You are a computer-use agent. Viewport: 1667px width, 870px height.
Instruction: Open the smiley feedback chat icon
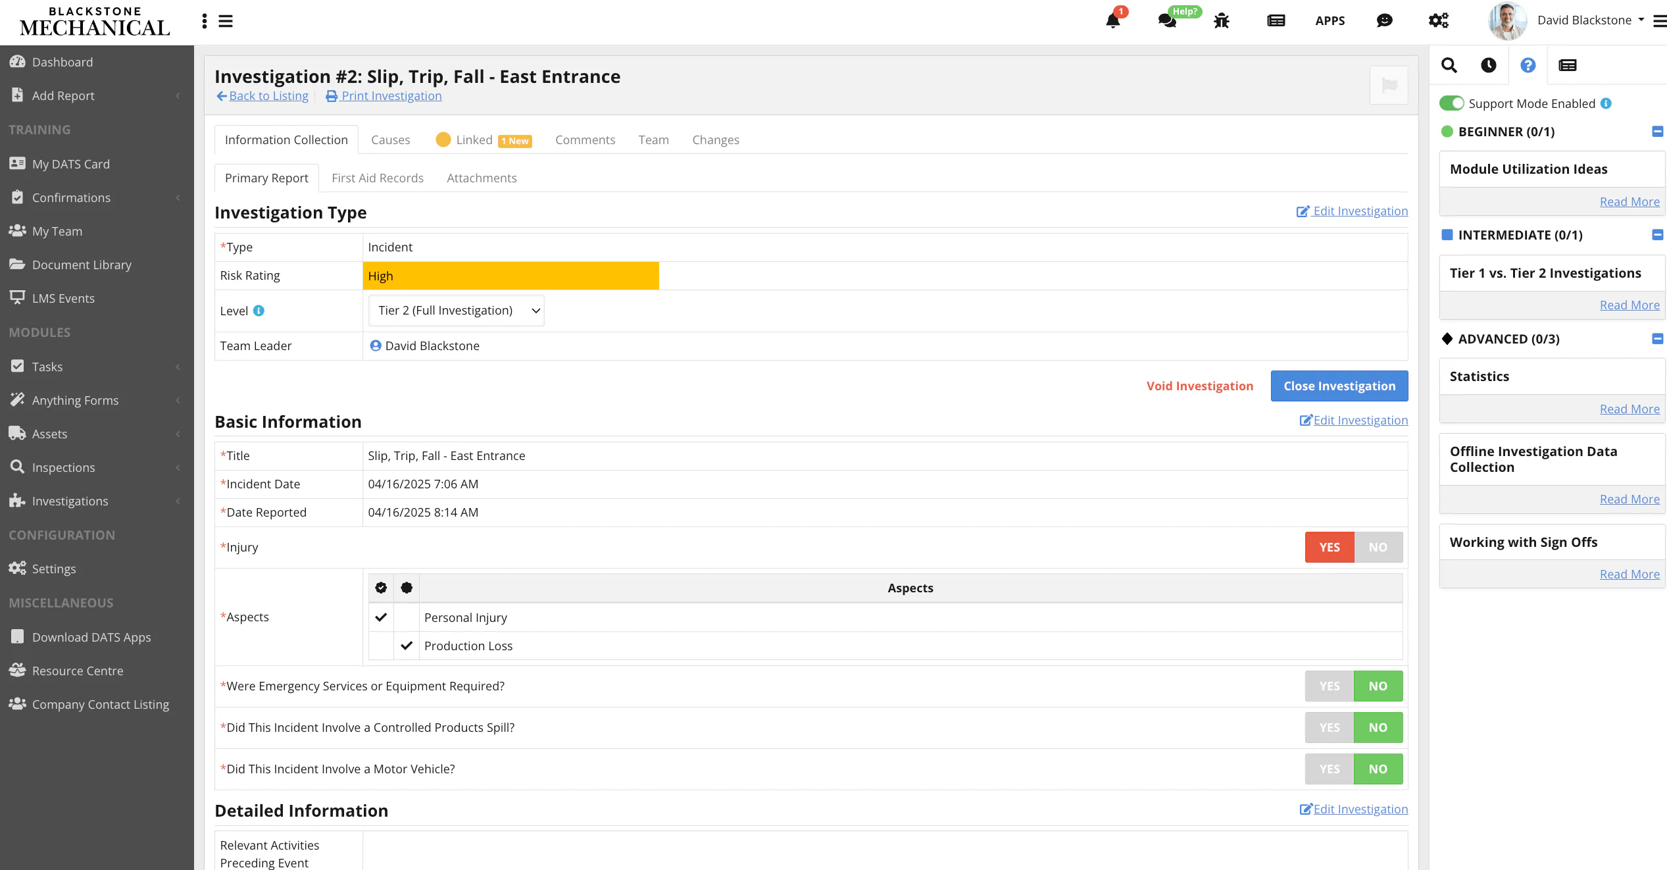tap(1384, 21)
